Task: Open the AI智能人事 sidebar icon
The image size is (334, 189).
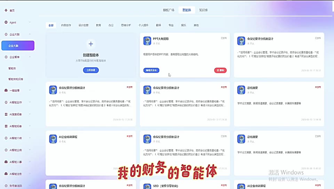Action: coord(6,162)
